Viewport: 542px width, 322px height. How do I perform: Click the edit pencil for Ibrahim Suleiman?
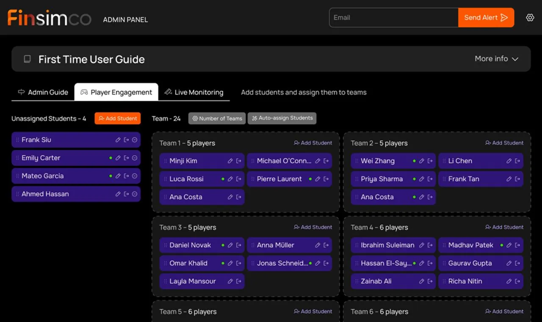pyautogui.click(x=422, y=245)
